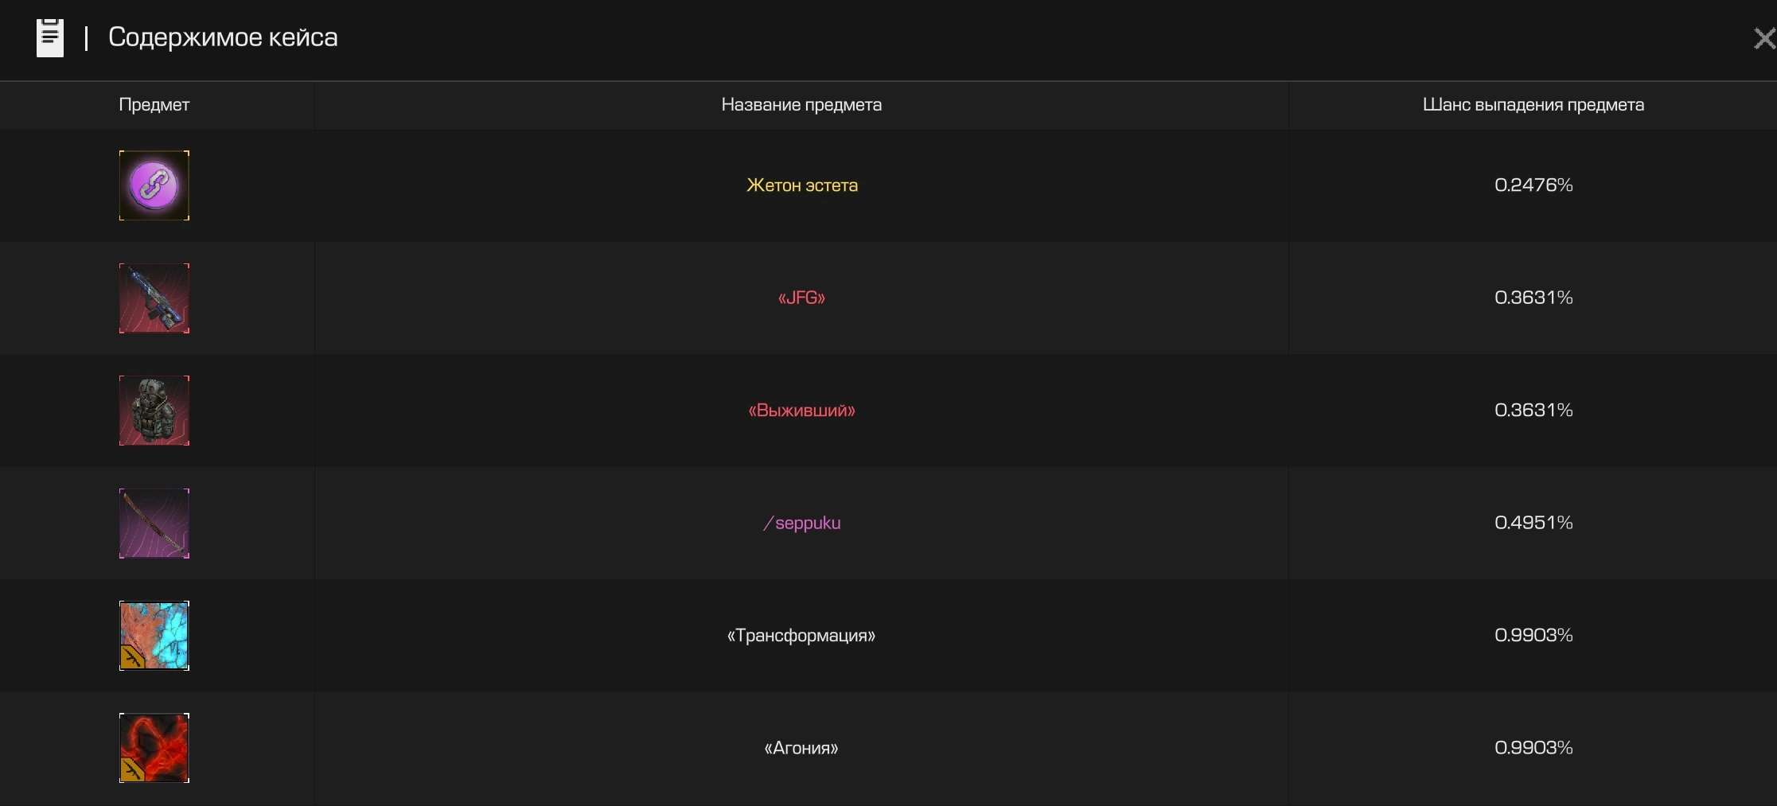Close the case contents window
The width and height of the screenshot is (1777, 806).
[1764, 38]
